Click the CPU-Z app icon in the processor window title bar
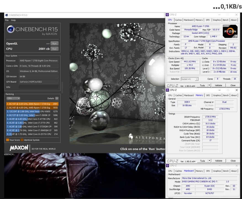This screenshot has height=199, width=242. pyautogui.click(x=167, y=15)
